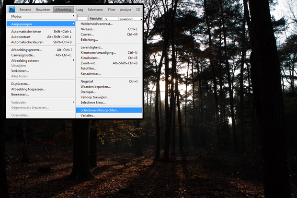
Task: Expand Afbeelding roteren submenu
Action: (41, 60)
